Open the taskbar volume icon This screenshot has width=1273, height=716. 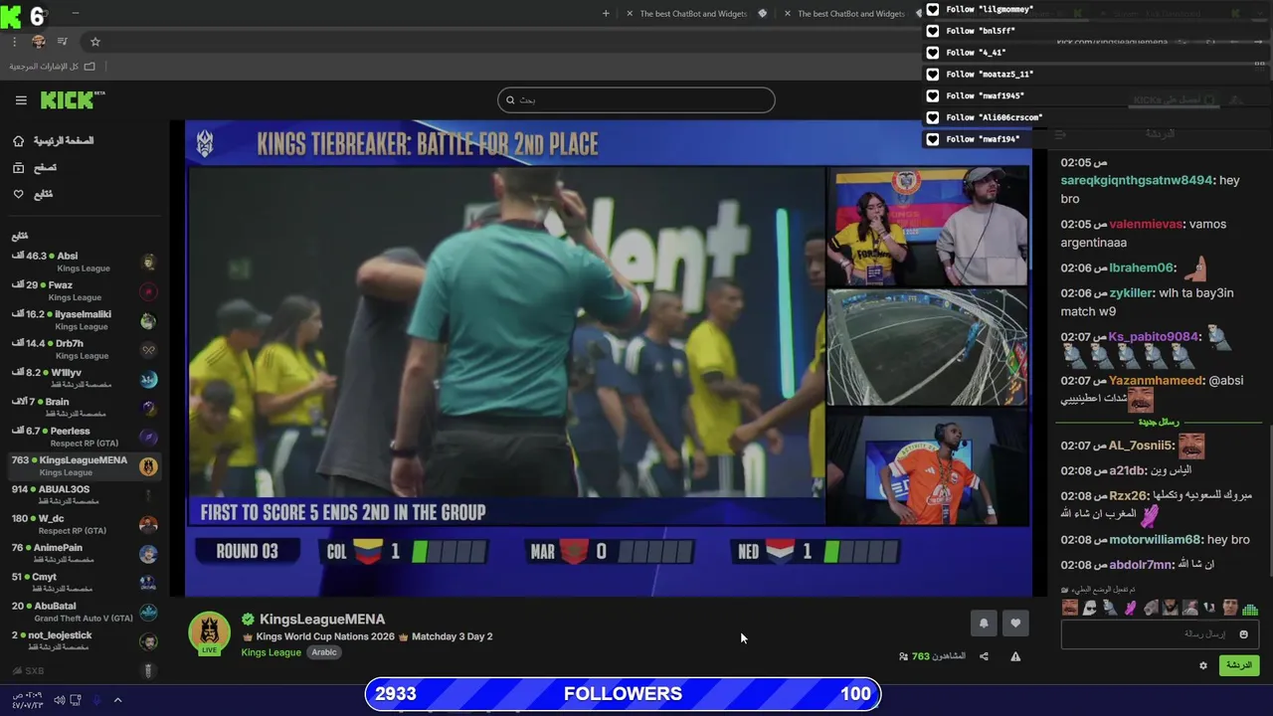tap(59, 700)
